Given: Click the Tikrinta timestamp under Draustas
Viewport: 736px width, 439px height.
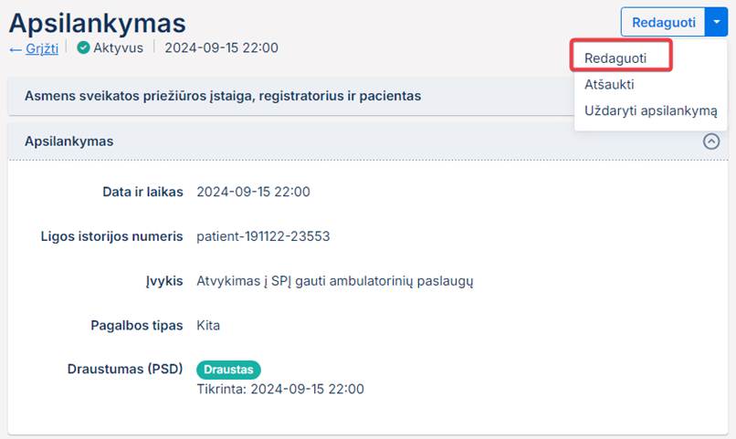Looking at the screenshot, I should (x=280, y=389).
